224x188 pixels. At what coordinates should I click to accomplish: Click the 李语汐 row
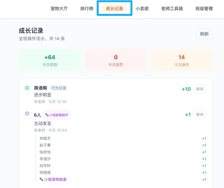[123, 159]
